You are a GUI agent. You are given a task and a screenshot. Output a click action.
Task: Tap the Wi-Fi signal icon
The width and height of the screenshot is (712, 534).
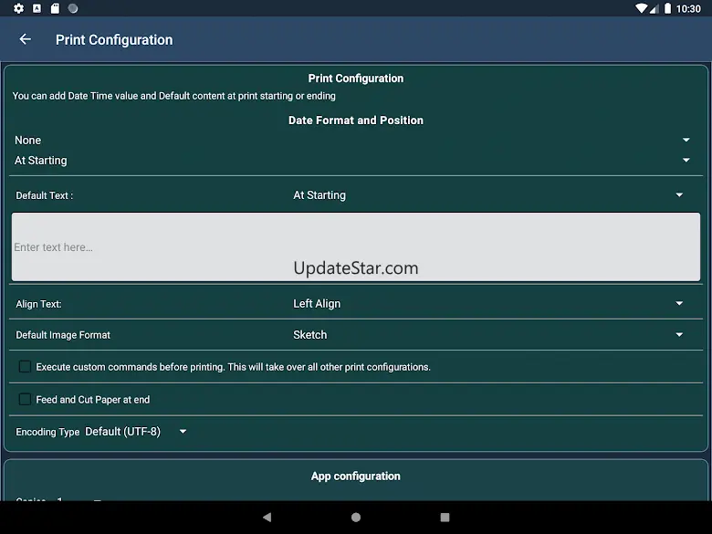(x=641, y=8)
